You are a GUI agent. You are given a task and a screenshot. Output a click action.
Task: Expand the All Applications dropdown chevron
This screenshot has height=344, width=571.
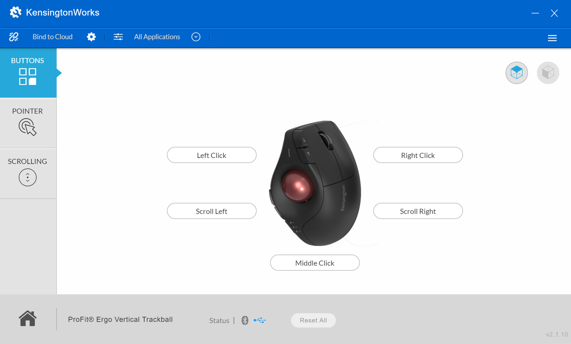click(196, 37)
